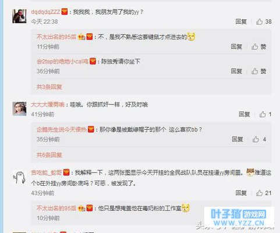Open 大大大暖男哦's profile picture
280x233 pixels.
(19, 109)
